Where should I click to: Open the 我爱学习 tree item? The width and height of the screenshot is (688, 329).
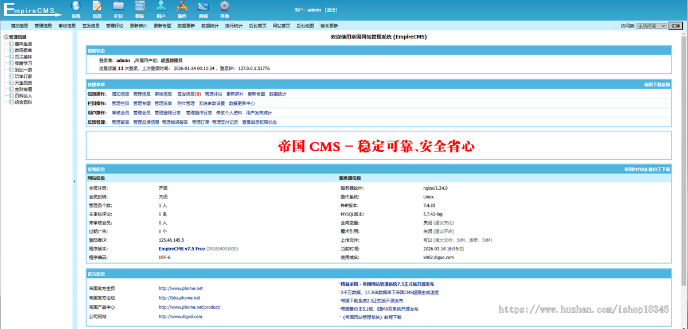24,63
